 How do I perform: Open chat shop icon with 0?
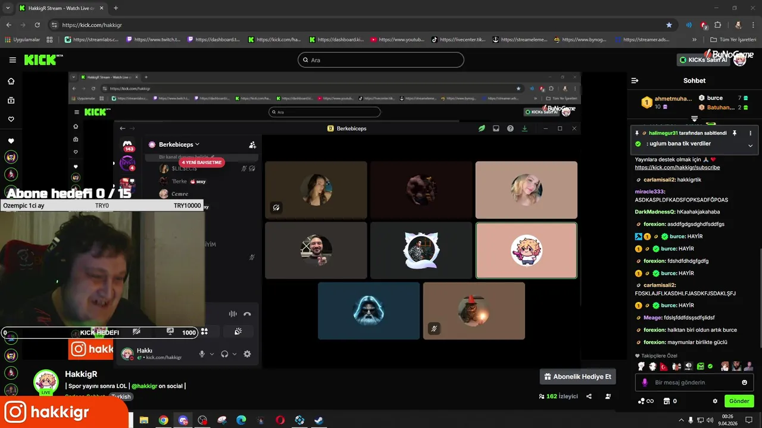[x=670, y=401]
